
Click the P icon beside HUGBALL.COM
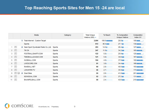[x=16, y=60]
